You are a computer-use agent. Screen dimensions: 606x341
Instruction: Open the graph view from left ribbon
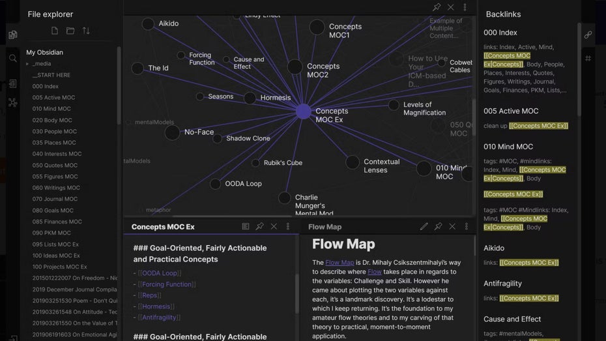(x=12, y=102)
